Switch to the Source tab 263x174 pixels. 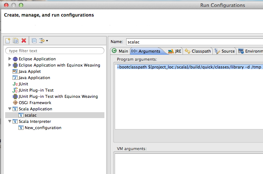(225, 51)
